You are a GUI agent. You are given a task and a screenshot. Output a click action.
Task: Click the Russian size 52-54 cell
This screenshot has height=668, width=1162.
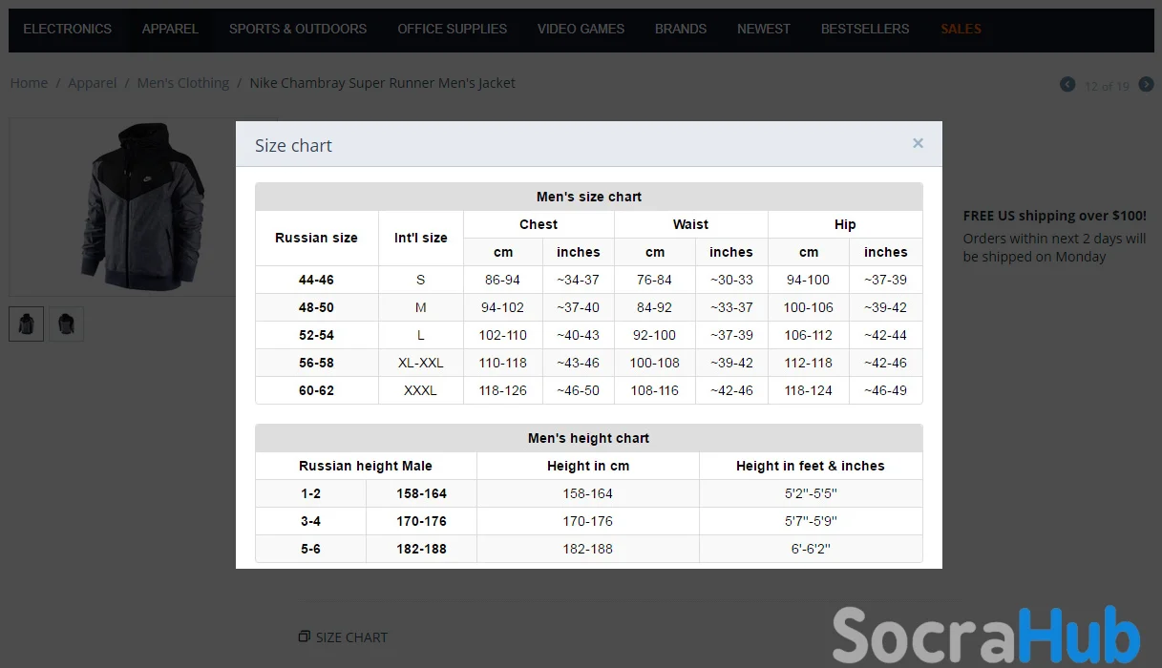[316, 335]
